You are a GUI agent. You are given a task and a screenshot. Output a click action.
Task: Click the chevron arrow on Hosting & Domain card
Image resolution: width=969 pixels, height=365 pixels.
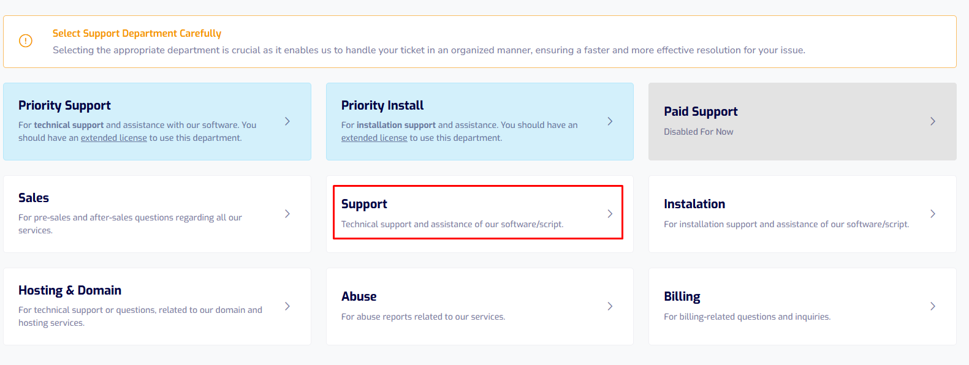tap(287, 306)
